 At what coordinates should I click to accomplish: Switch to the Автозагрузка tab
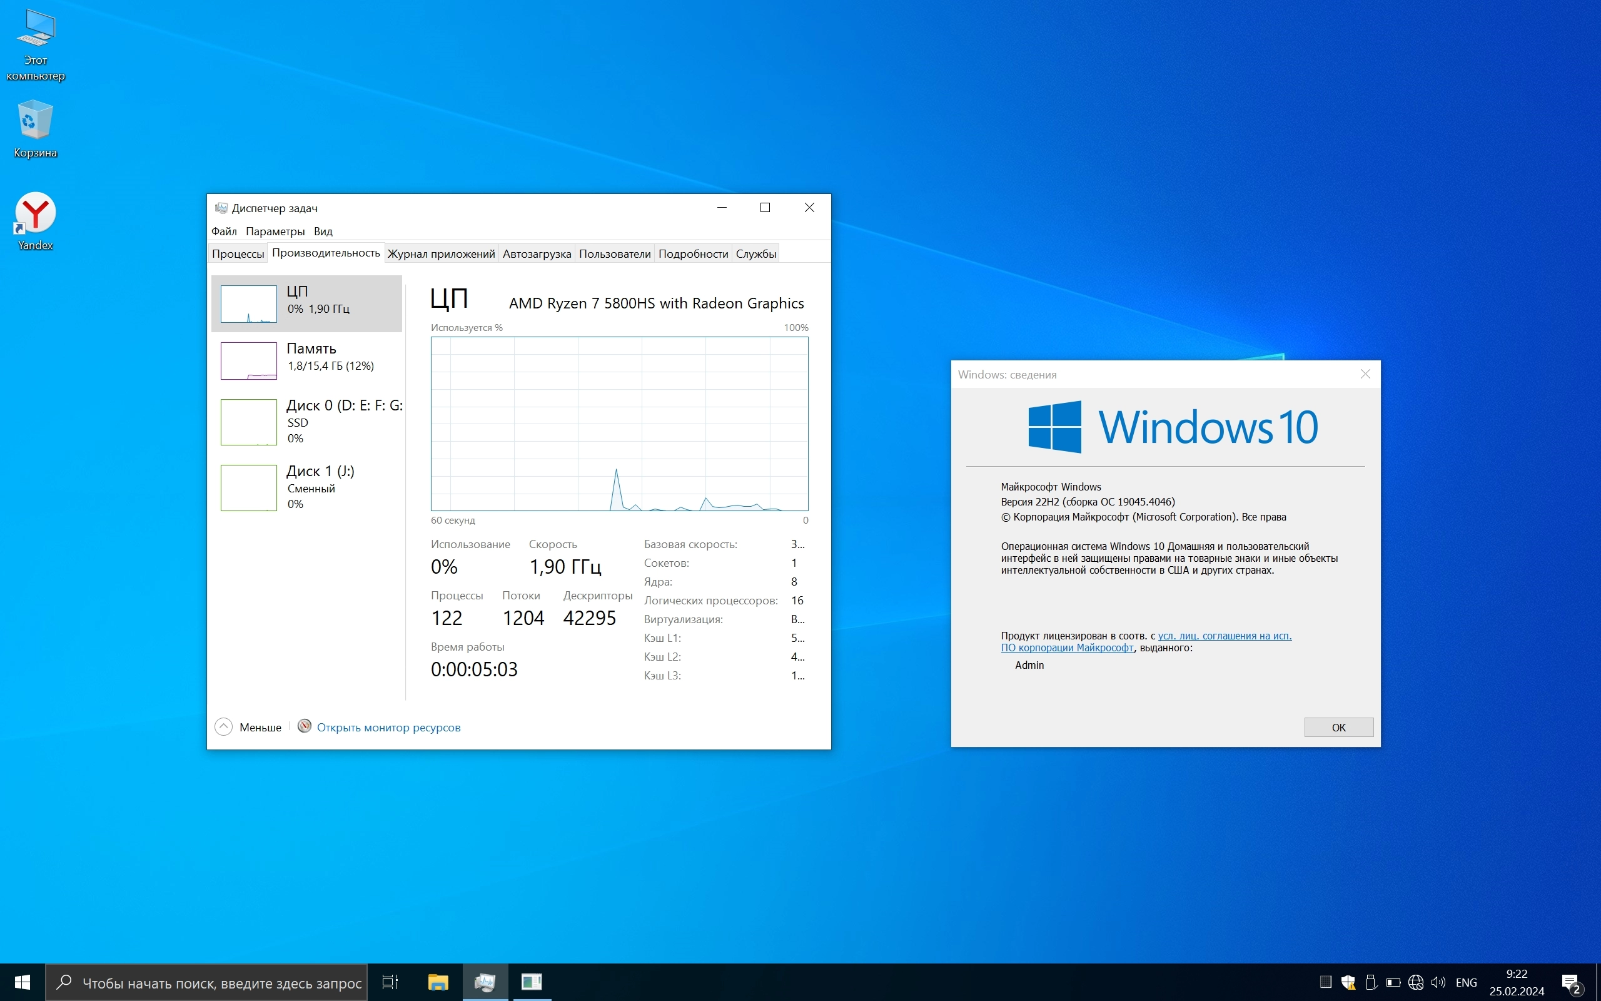tap(537, 253)
